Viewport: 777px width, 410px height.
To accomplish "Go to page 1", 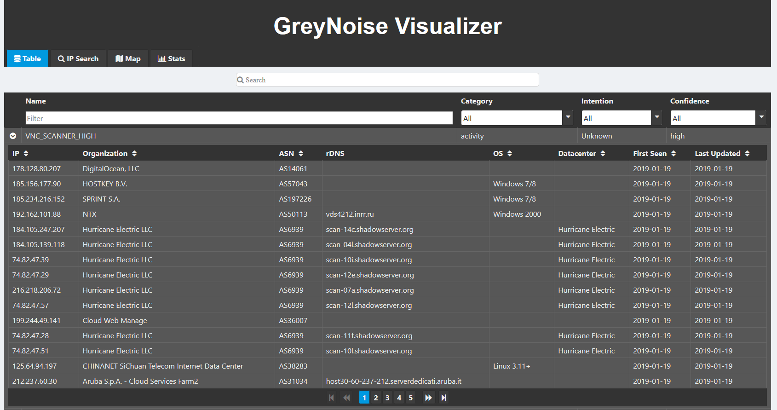I will 364,398.
